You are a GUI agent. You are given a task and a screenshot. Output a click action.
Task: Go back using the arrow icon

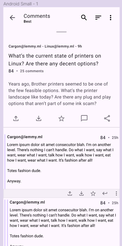12,18
